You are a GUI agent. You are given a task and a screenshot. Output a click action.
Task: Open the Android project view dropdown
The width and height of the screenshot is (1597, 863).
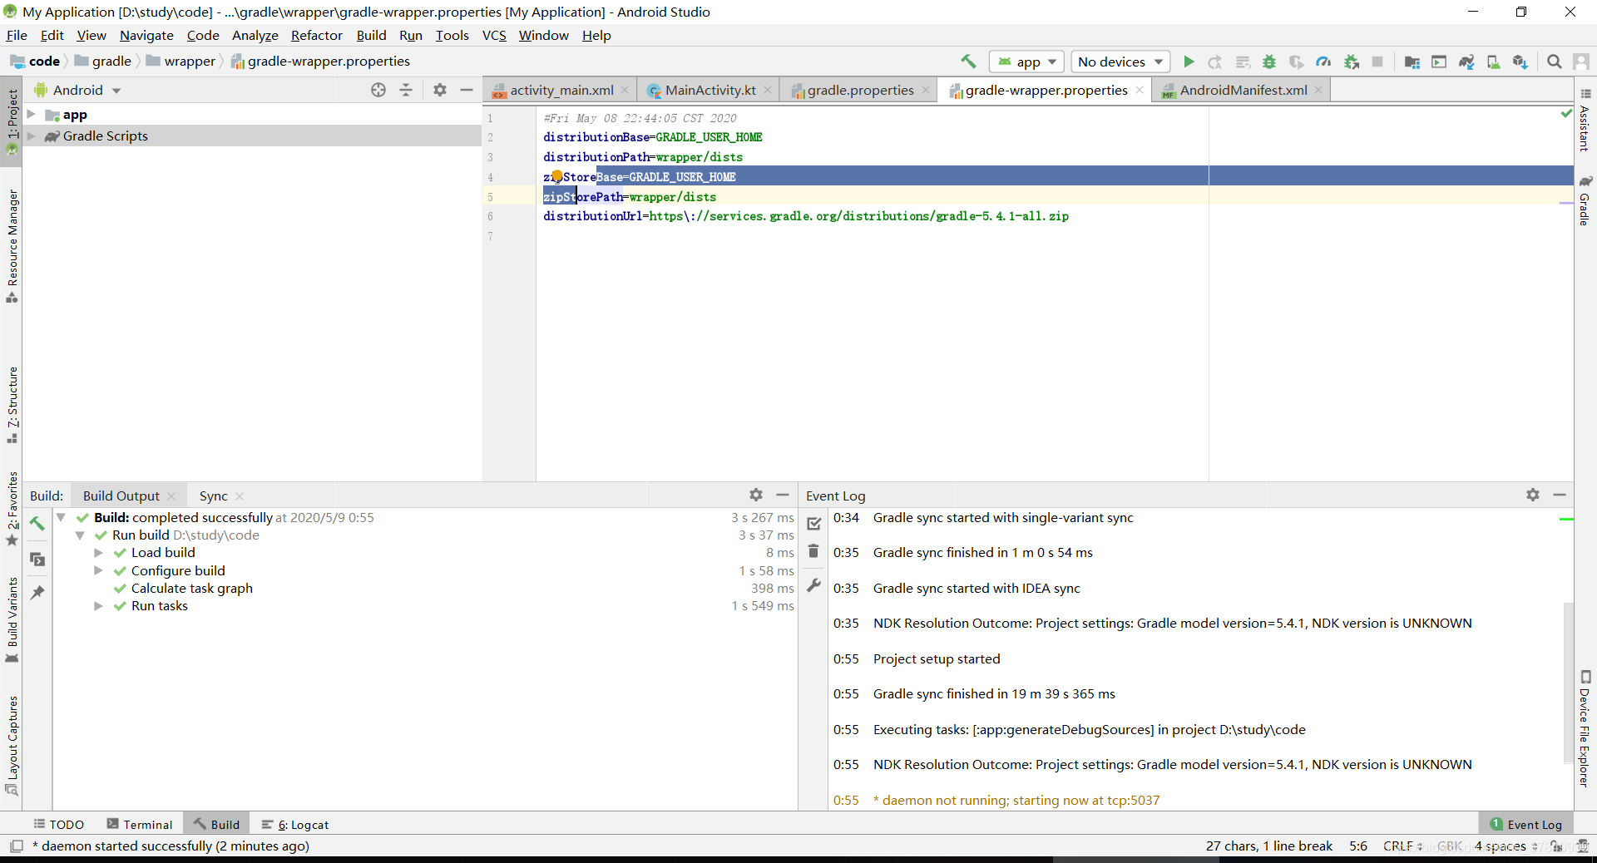point(77,90)
